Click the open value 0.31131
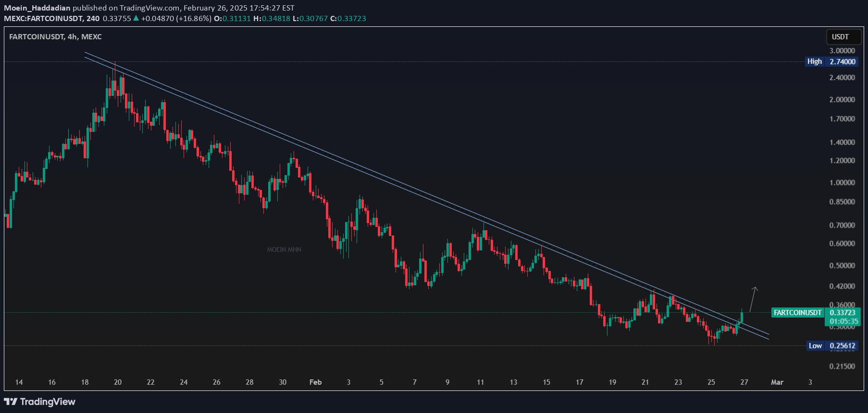Screen dimensions: 868x413 [236, 18]
